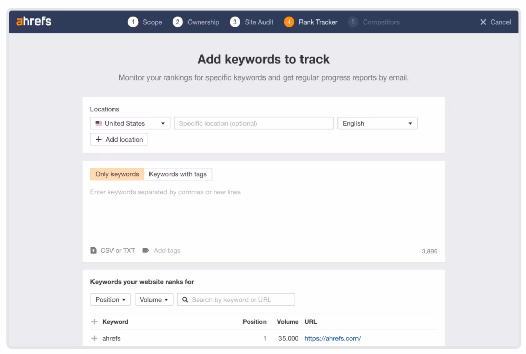Click the CSV or TXT upload icon
The height and width of the screenshot is (354, 526).
click(93, 250)
